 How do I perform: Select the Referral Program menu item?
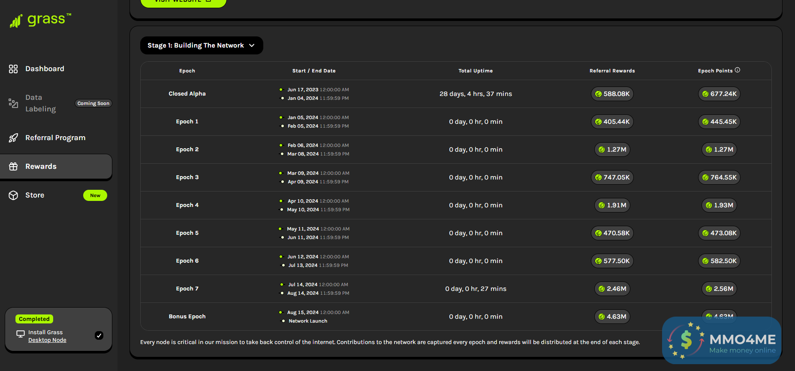(x=55, y=138)
